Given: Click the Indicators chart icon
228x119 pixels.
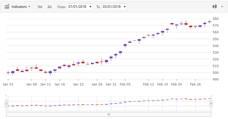Looking at the screenshot, I should tap(7, 6).
